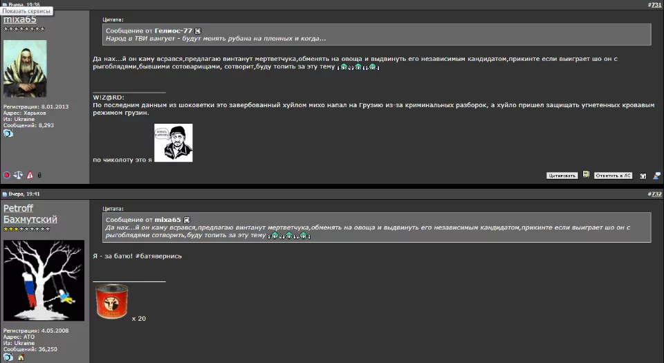Viewport: 664px width, 363px height.
Task: Click post number #732 link
Action: click(656, 194)
